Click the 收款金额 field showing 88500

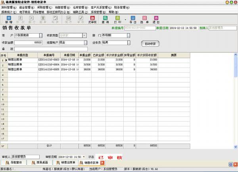[28, 43]
